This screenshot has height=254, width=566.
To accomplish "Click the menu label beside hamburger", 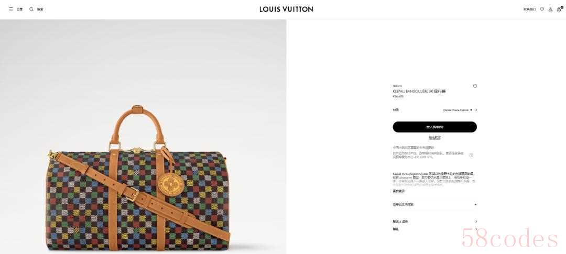I will click(x=19, y=9).
